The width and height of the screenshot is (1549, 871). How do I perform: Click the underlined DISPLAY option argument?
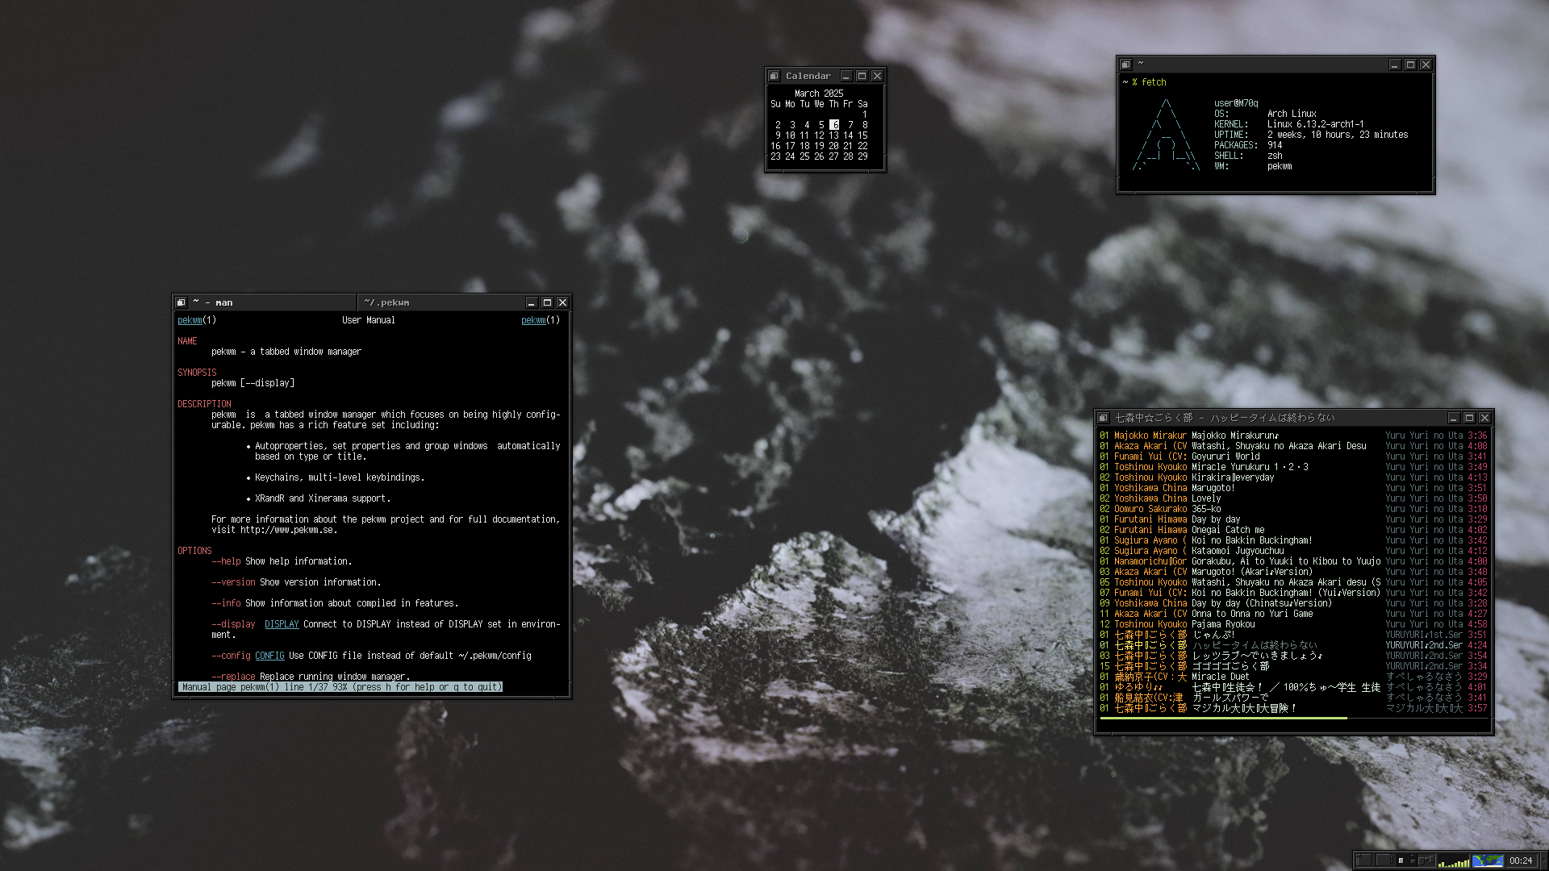coord(282,624)
